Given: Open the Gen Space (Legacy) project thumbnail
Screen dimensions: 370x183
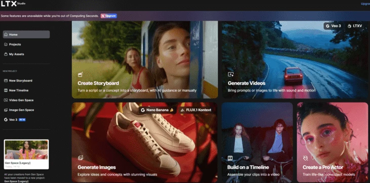Looking at the screenshot, I should coord(26,154).
